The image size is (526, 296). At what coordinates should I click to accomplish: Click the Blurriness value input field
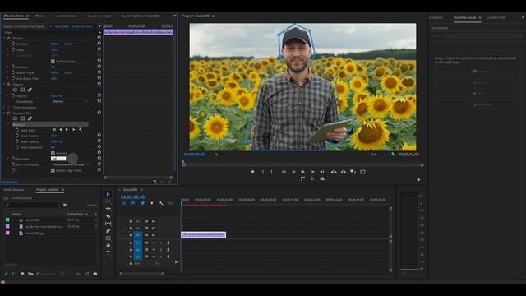click(x=58, y=159)
